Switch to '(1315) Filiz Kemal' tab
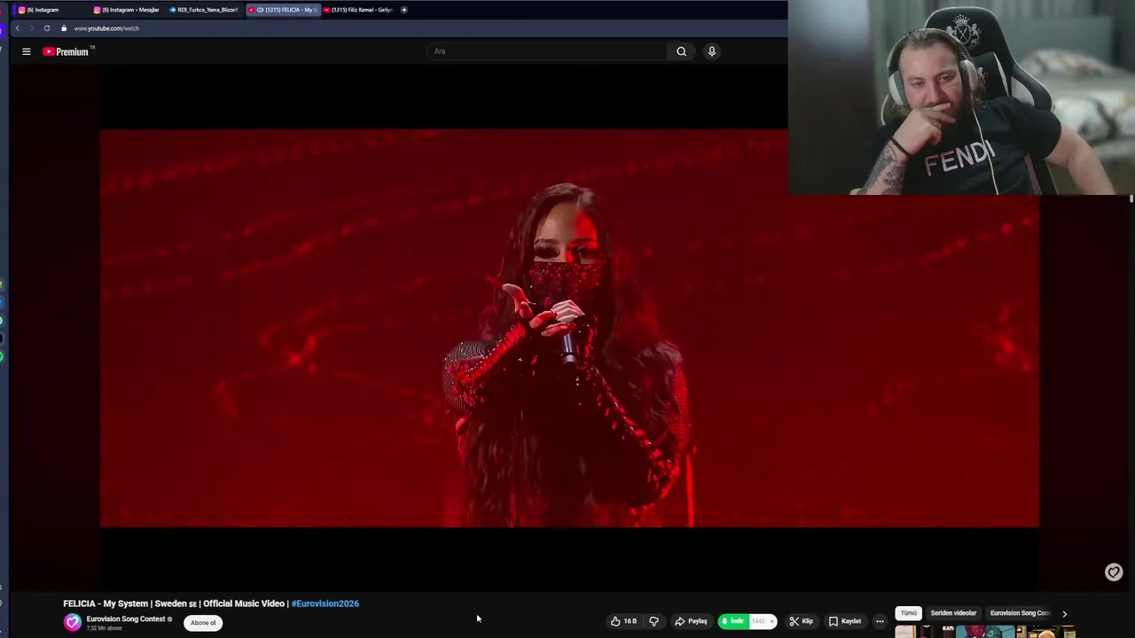Screen dimensions: 1135x638 (x=358, y=10)
